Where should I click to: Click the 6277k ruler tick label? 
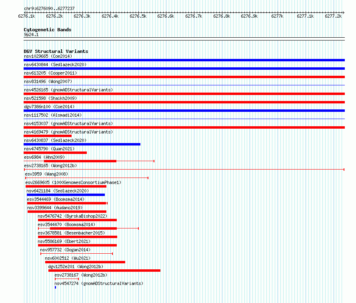[x=277, y=16]
